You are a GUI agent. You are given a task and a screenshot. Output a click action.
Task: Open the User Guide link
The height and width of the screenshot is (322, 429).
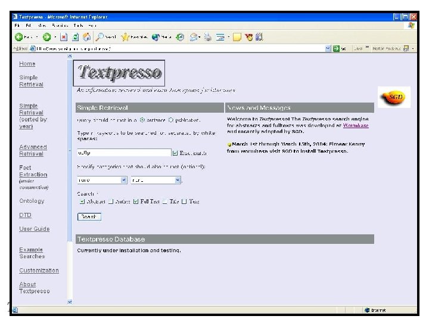[34, 228]
